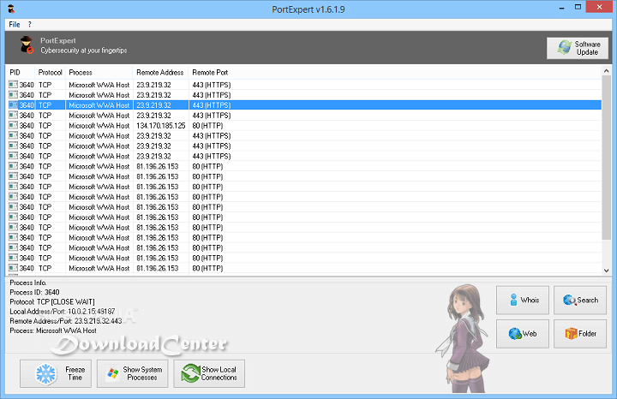Click 'Microsoft WWA Host' in the first row
The image size is (617, 399).
click(99, 85)
